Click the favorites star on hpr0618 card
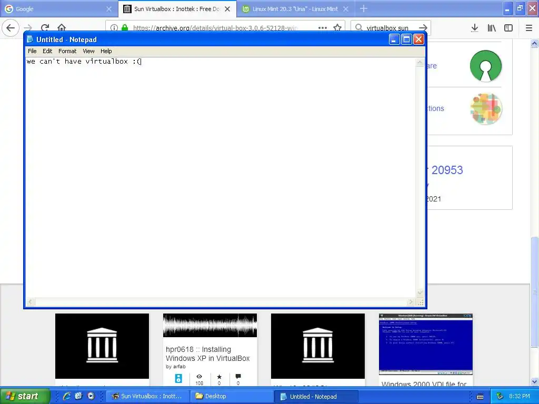Viewport: 539px width, 404px height. (219, 377)
